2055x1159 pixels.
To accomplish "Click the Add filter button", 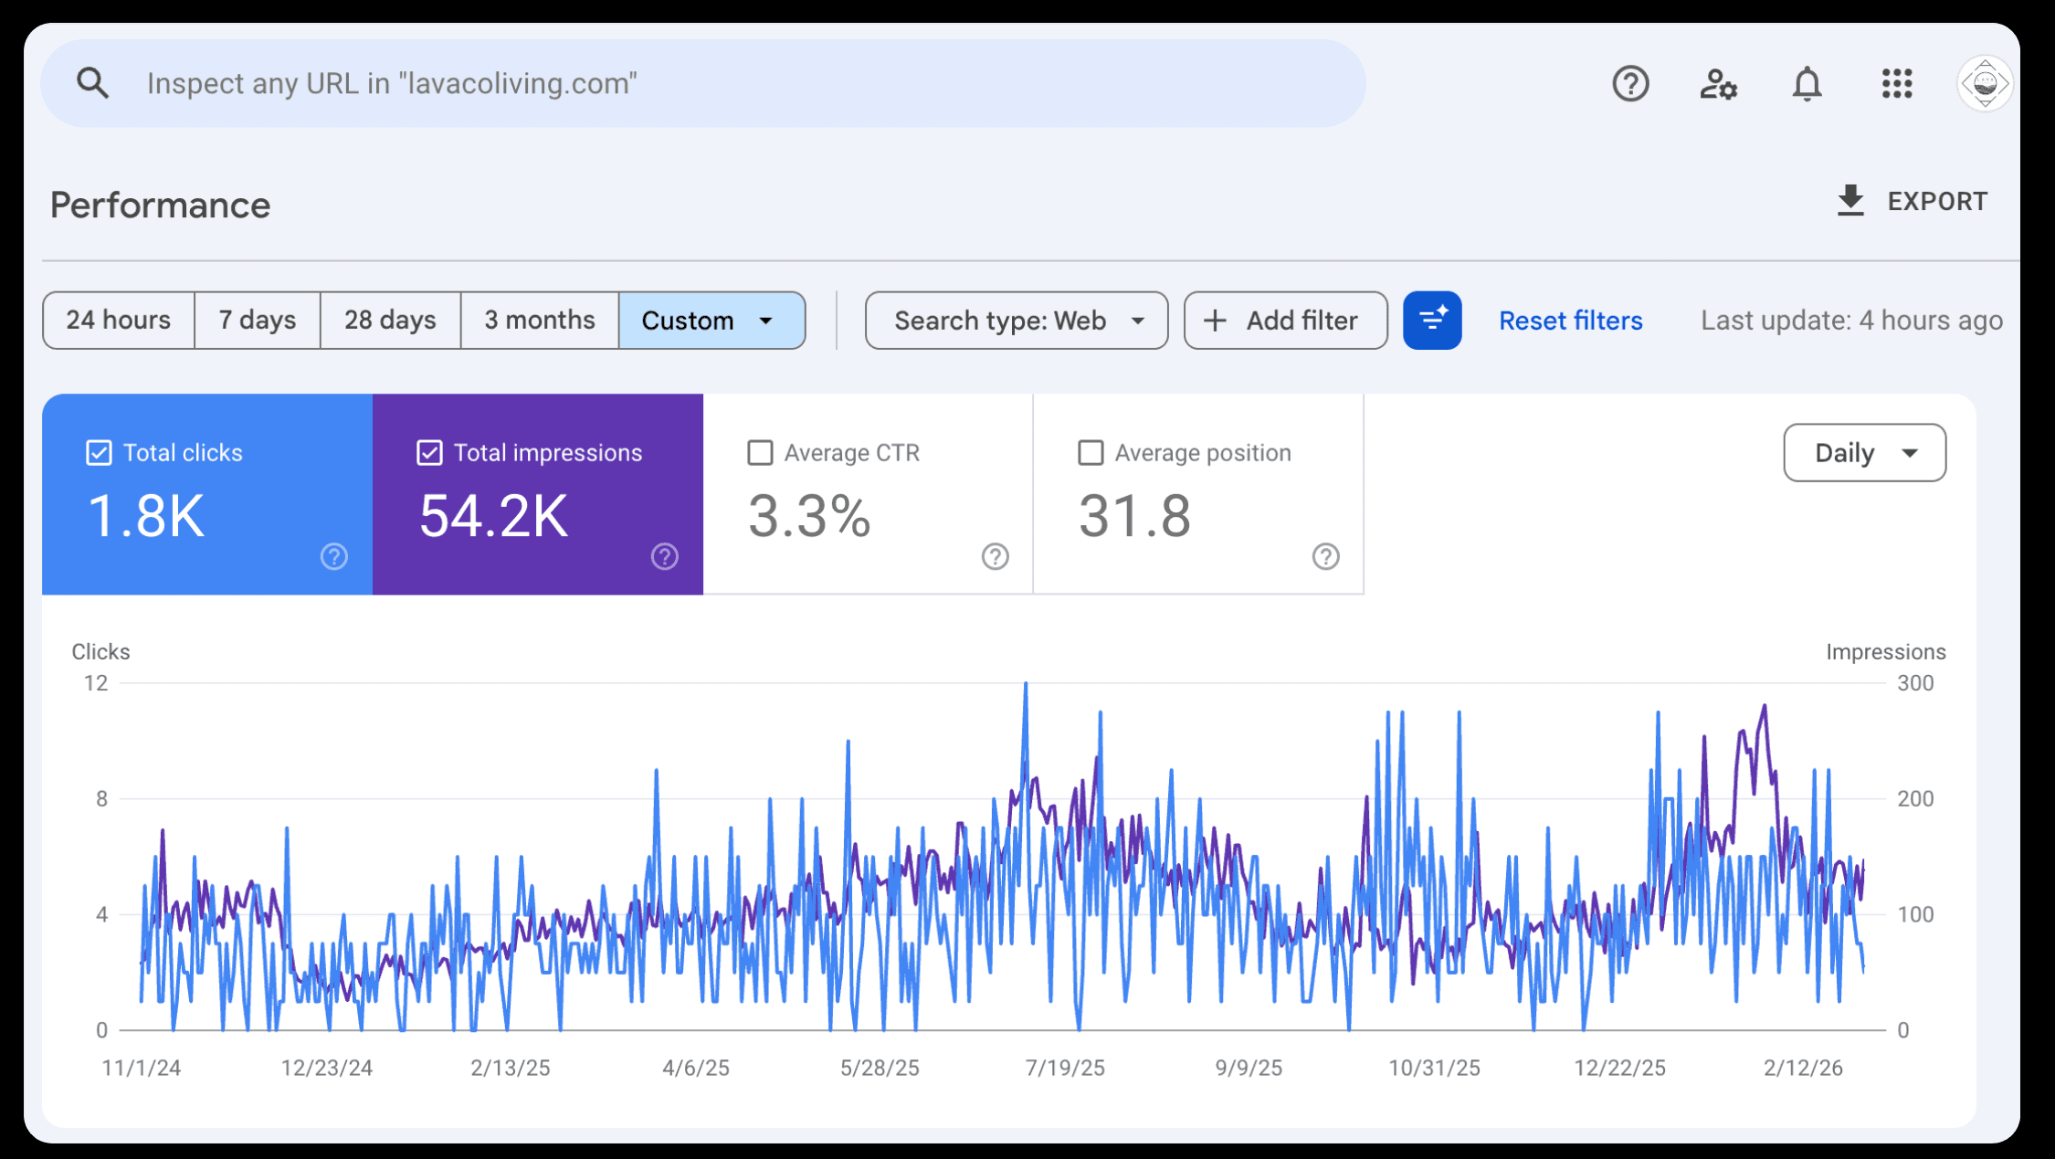I will point(1285,321).
